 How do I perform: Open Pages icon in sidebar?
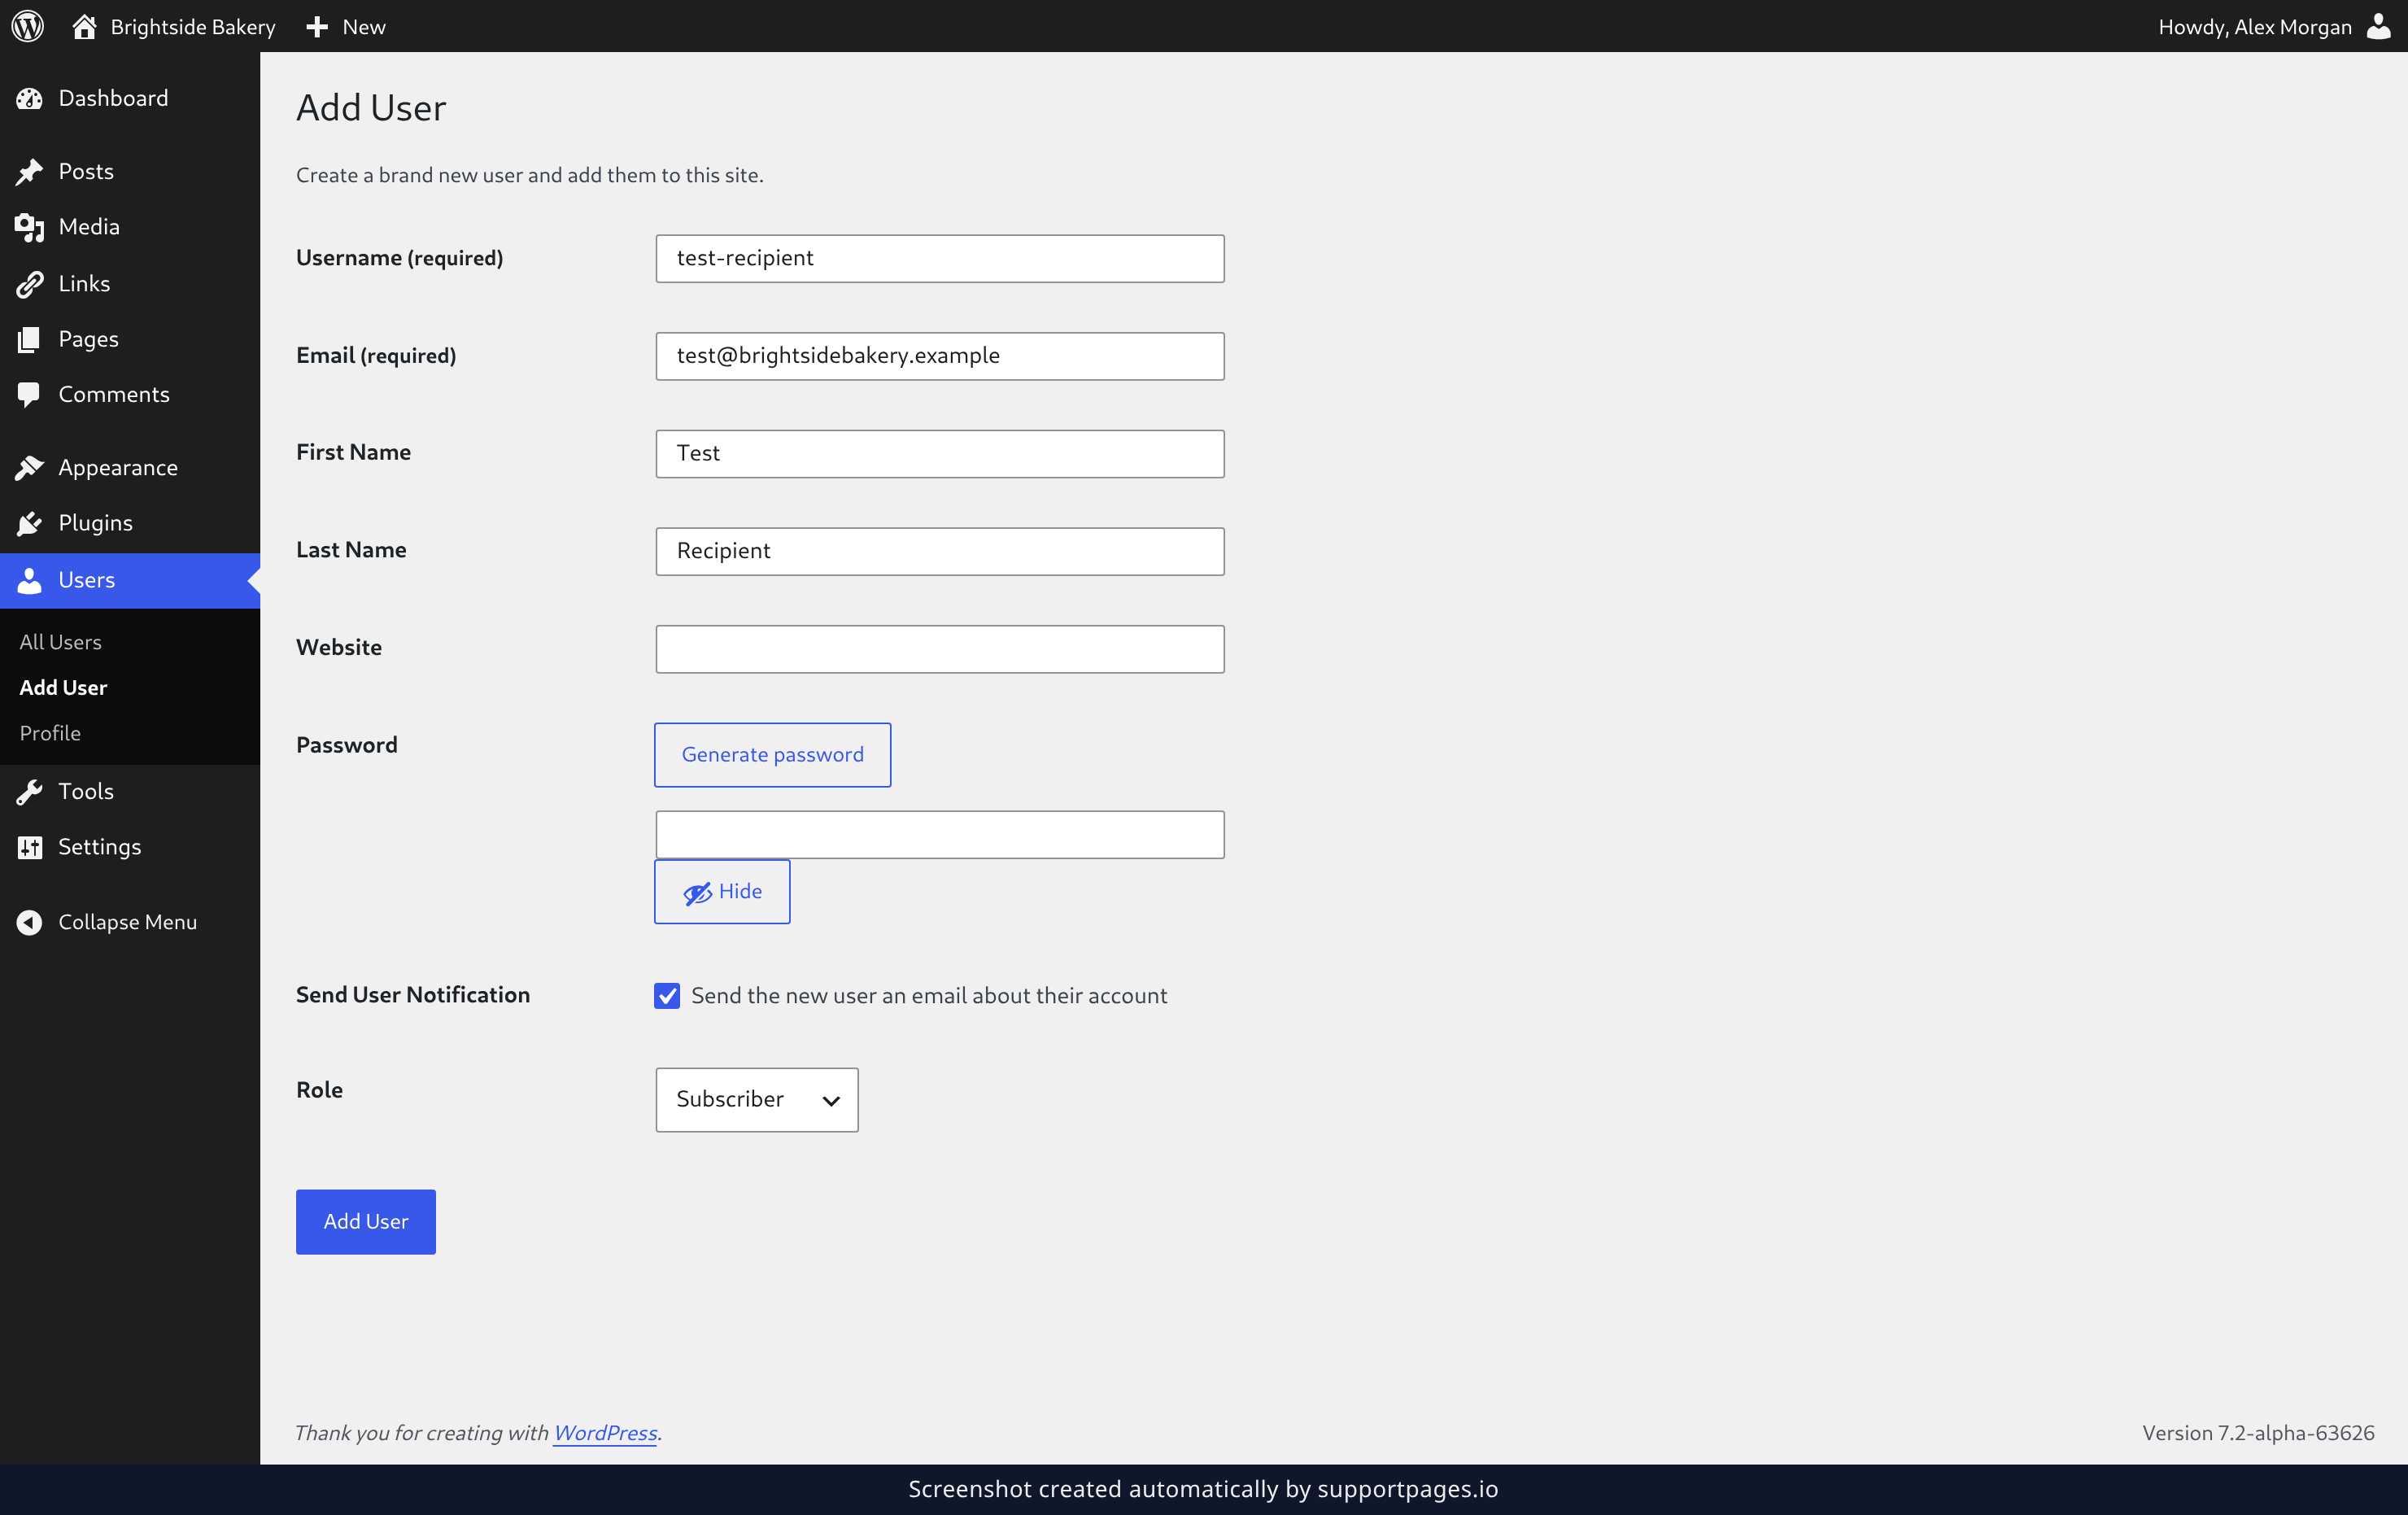[x=30, y=339]
